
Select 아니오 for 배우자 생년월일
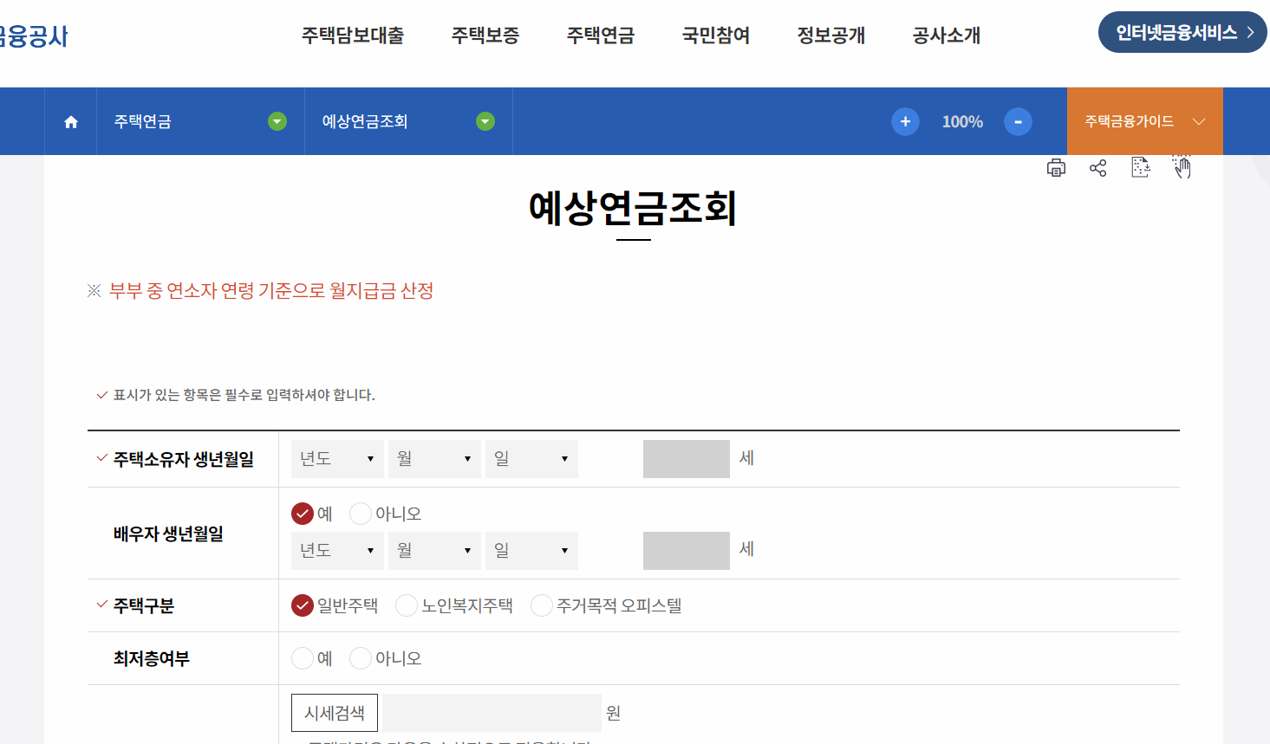click(x=361, y=513)
